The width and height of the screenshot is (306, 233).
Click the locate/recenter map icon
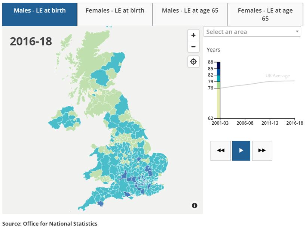(193, 62)
